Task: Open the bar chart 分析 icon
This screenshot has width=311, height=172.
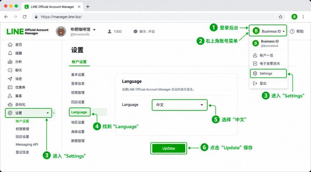Action: (10, 62)
